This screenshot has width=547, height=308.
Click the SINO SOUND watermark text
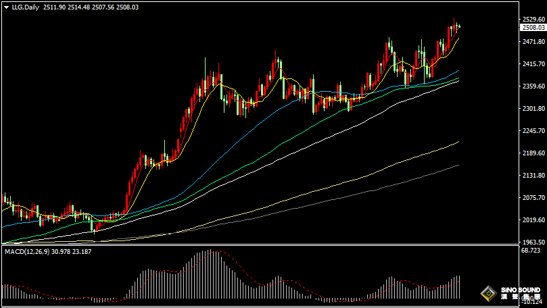[519, 289]
